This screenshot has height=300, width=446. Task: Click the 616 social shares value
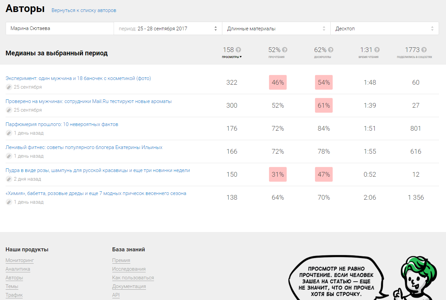point(416,151)
